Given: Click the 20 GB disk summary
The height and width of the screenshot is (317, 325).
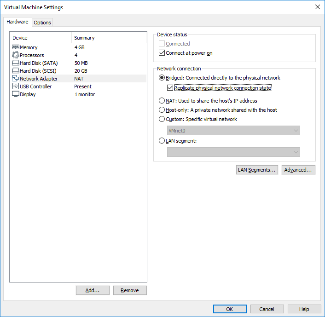Looking at the screenshot, I should (x=81, y=71).
